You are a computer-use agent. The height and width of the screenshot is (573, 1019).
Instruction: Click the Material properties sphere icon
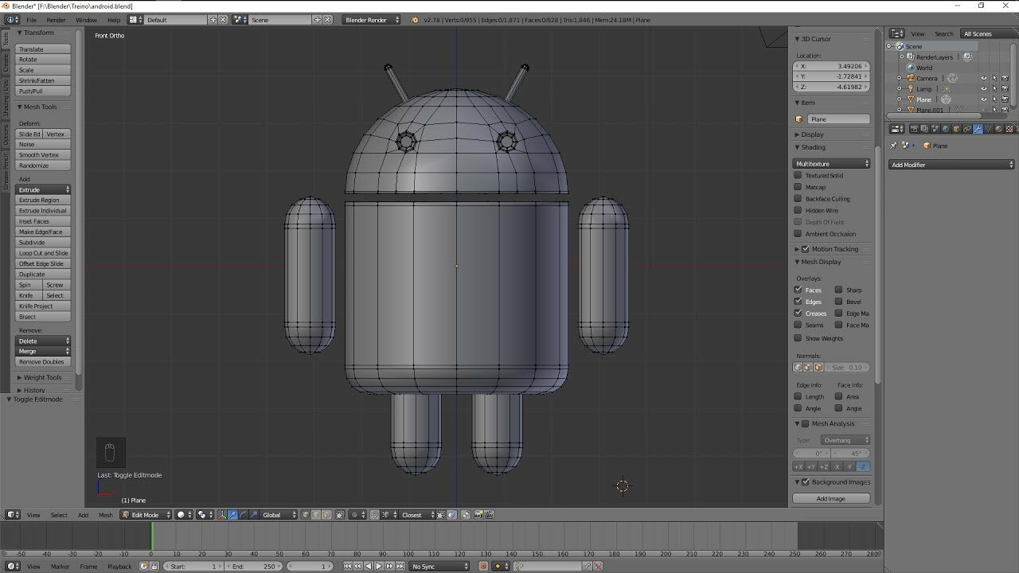pos(998,129)
